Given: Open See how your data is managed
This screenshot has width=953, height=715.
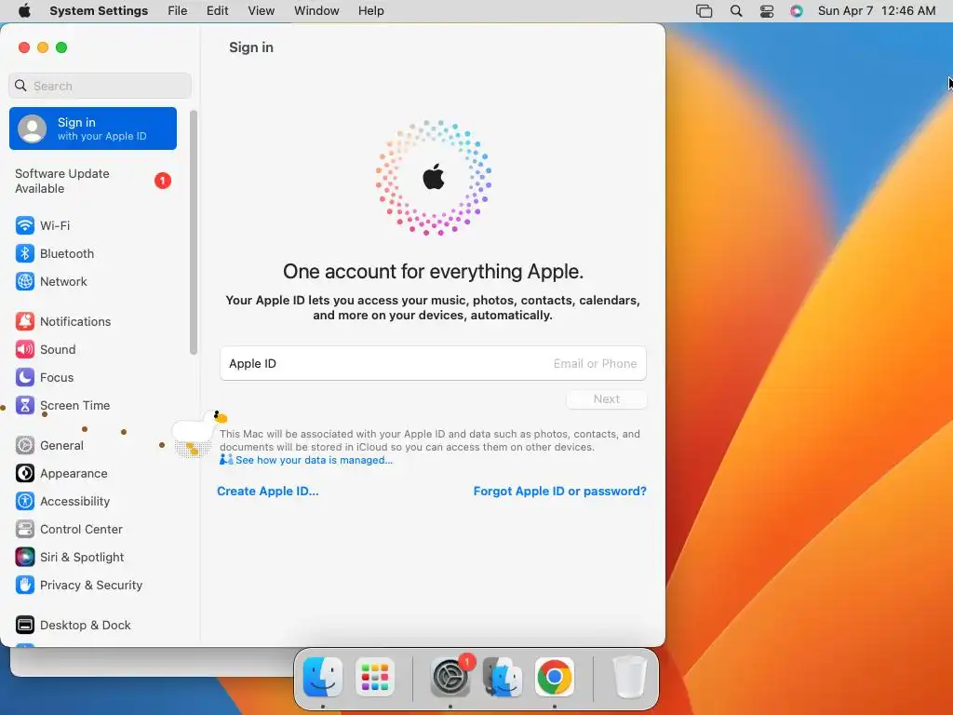Looking at the screenshot, I should (314, 460).
